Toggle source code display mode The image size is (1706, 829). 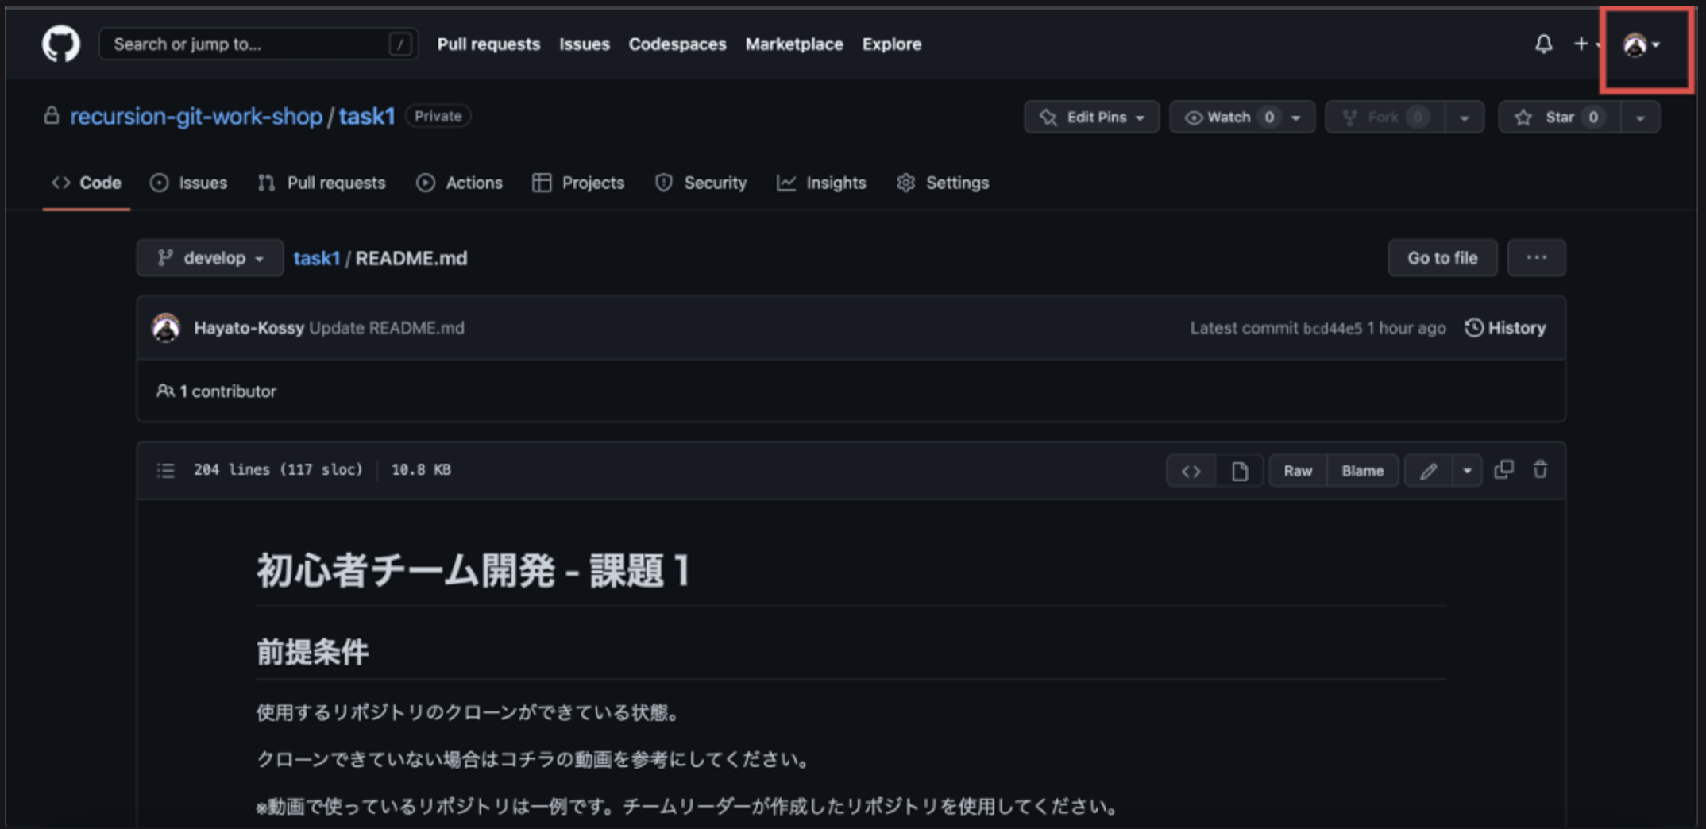point(1191,470)
